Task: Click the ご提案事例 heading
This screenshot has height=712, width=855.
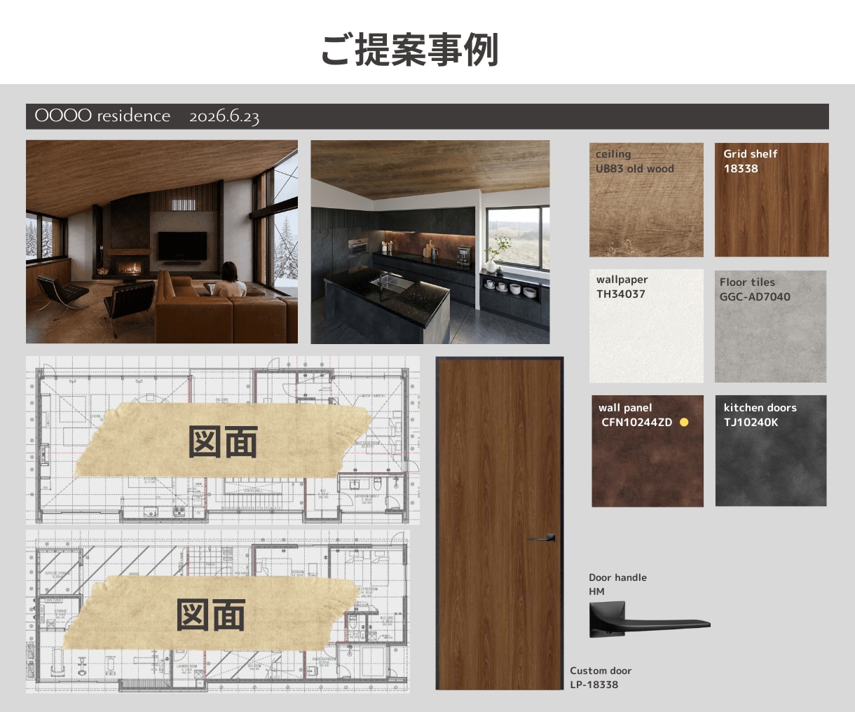Action: pos(410,49)
